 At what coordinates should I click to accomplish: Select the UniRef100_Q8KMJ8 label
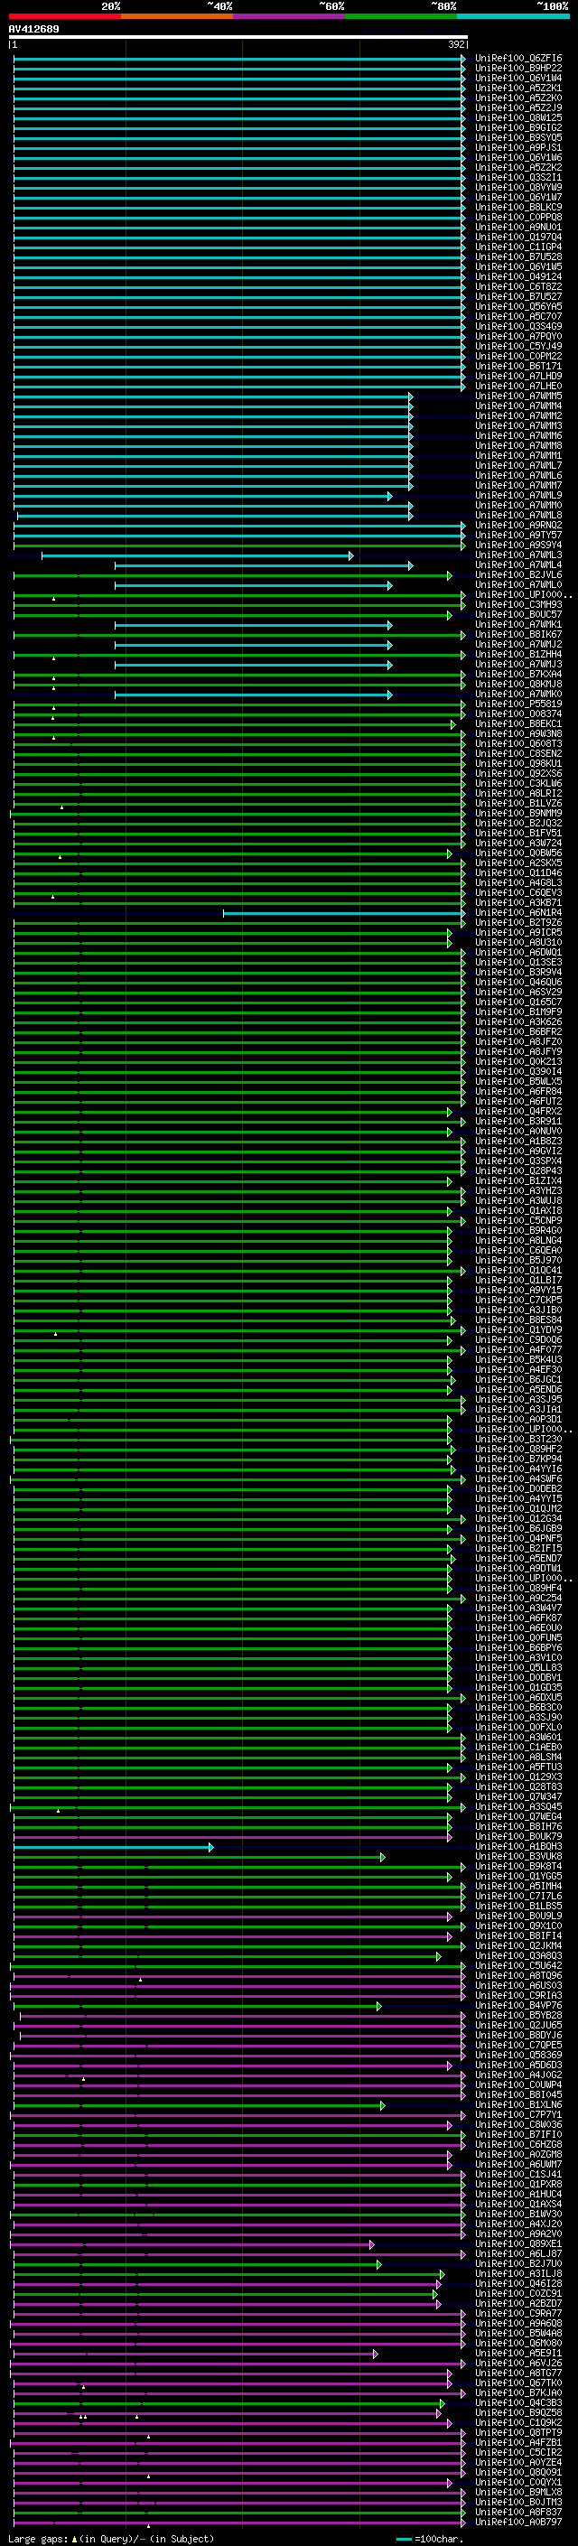(518, 684)
